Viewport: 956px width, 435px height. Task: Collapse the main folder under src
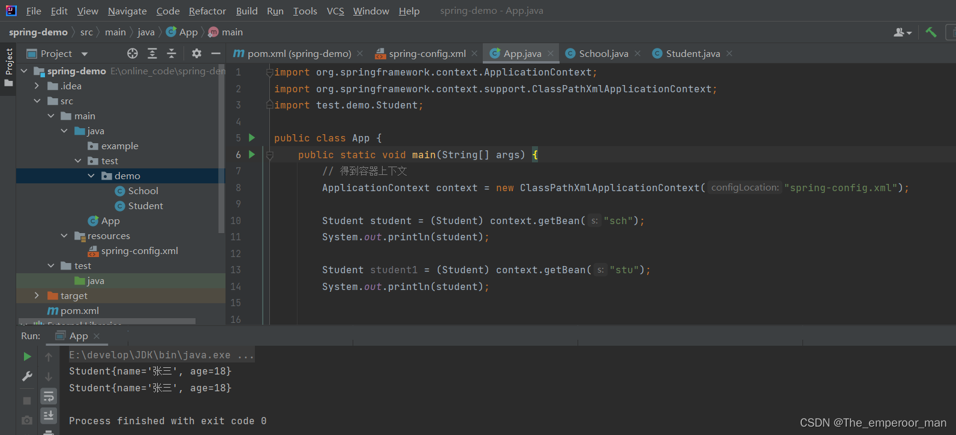[x=51, y=116]
